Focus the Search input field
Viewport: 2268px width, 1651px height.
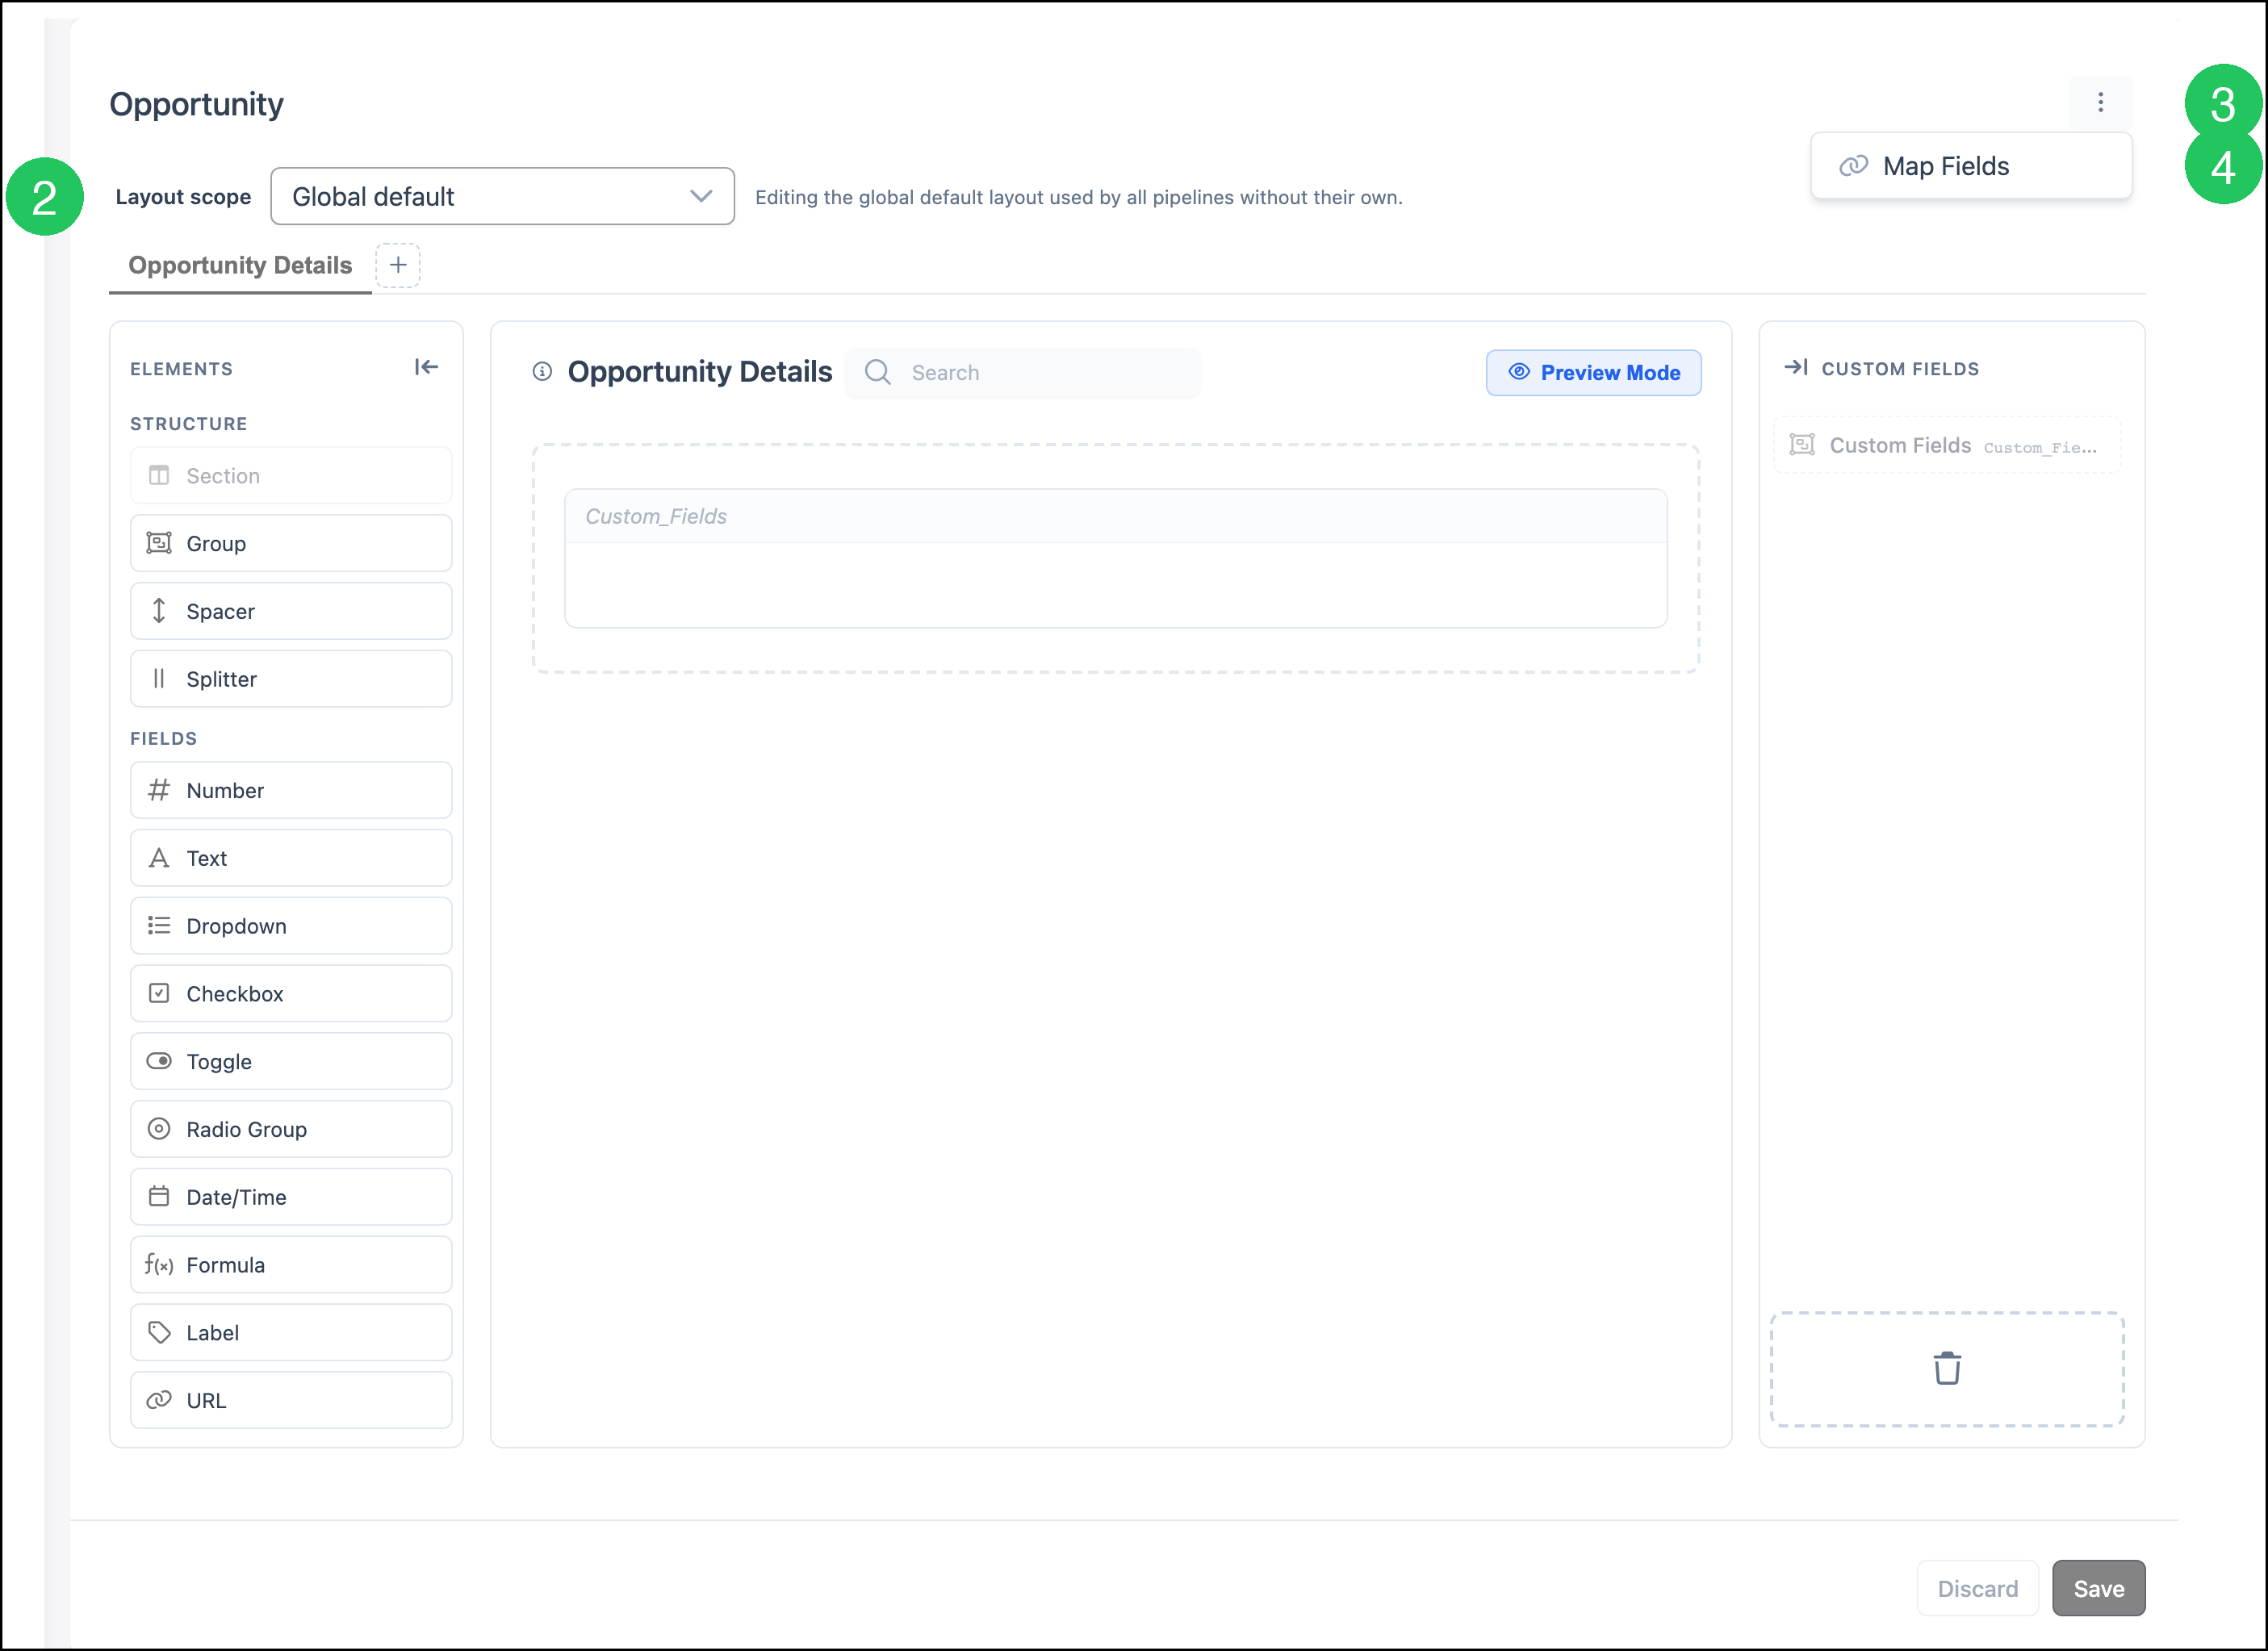click(x=1023, y=373)
